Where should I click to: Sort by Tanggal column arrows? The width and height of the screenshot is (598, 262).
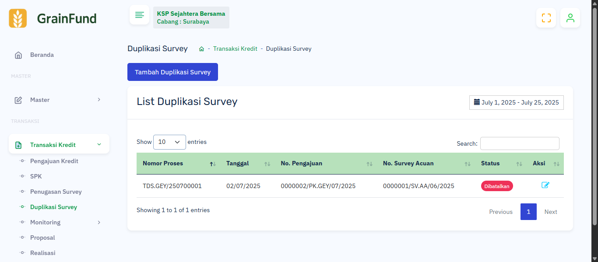(x=267, y=164)
